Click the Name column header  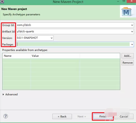click(16, 56)
